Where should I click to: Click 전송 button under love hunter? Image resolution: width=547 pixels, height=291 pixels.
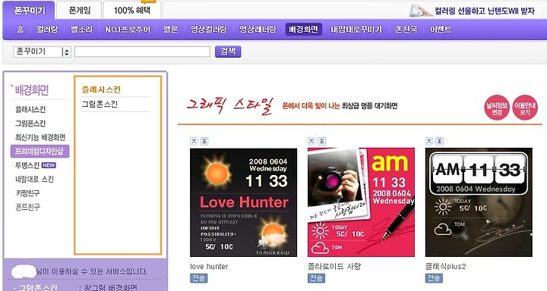(x=198, y=278)
